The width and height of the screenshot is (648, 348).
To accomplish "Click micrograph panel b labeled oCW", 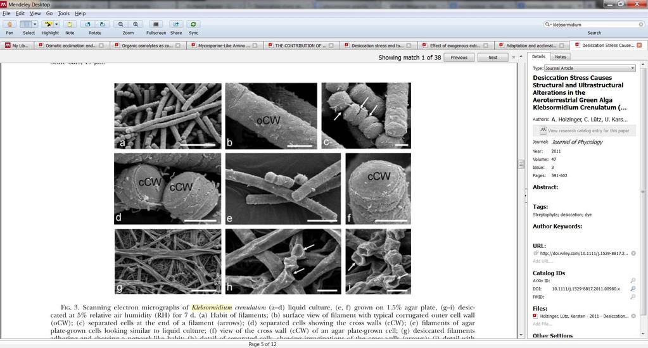I will tap(271, 116).
